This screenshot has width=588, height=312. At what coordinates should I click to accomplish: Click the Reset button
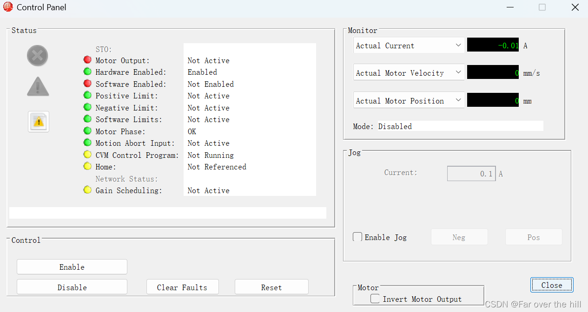[271, 287]
